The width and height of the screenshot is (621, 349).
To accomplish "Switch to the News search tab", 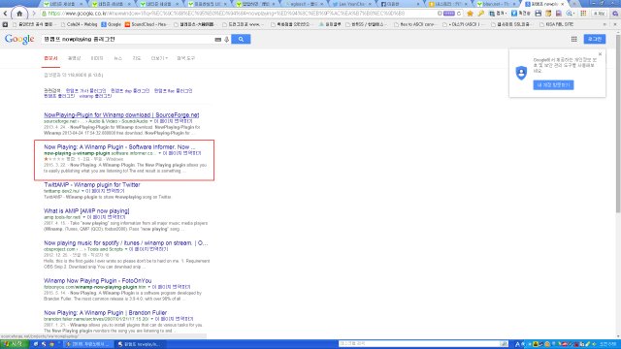I will (x=118, y=58).
